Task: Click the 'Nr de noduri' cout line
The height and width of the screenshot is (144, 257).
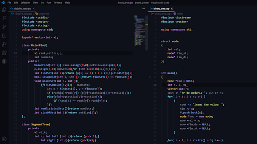Action: tap(195, 93)
